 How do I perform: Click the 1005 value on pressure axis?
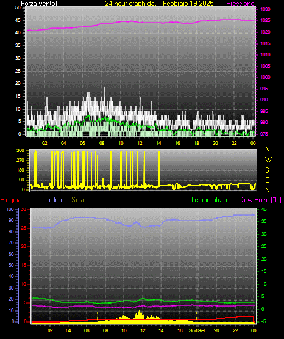[265, 66]
